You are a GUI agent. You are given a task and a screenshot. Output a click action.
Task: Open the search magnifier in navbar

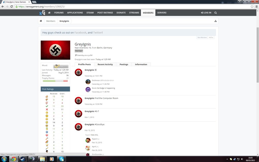click(x=215, y=13)
